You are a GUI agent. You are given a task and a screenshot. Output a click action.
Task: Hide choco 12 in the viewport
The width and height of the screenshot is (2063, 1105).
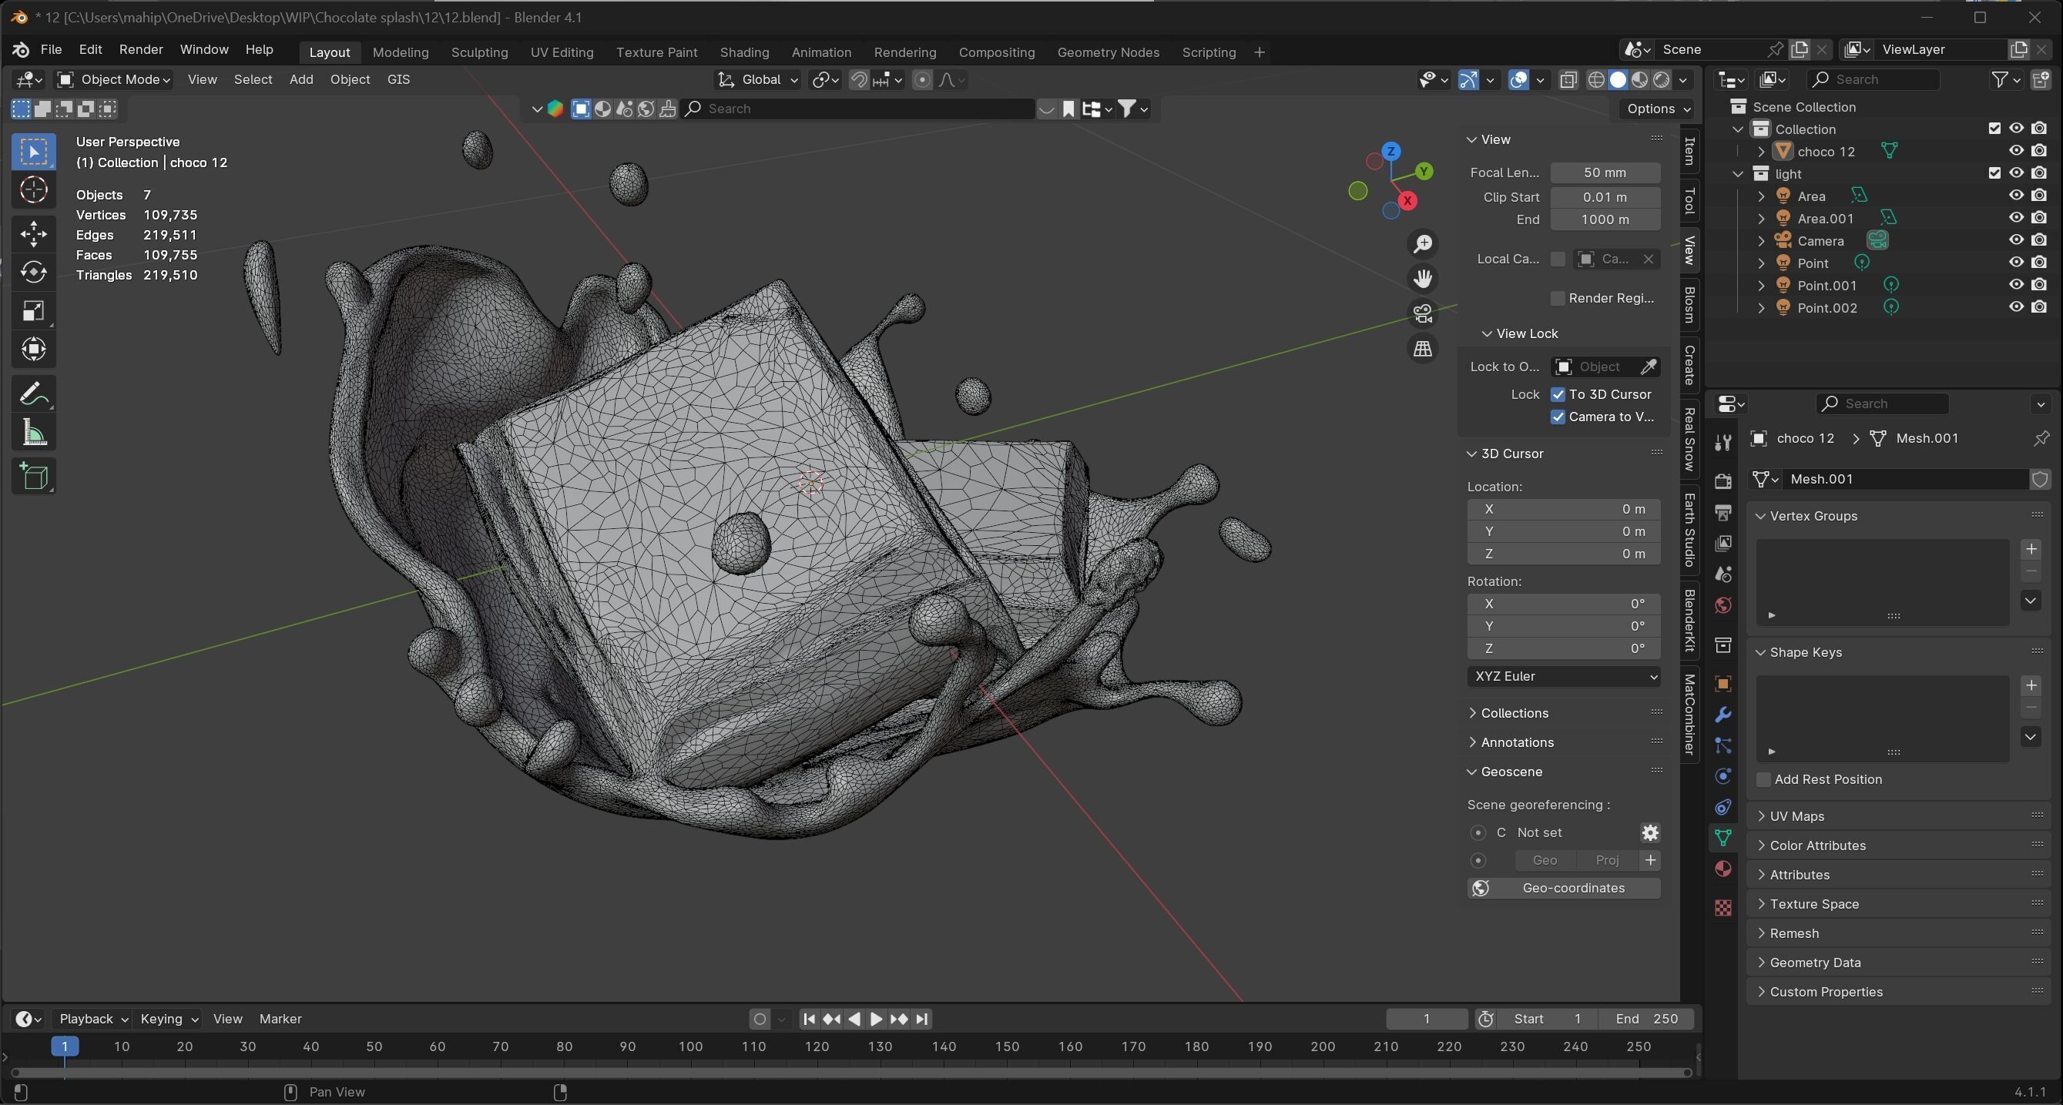click(2016, 150)
